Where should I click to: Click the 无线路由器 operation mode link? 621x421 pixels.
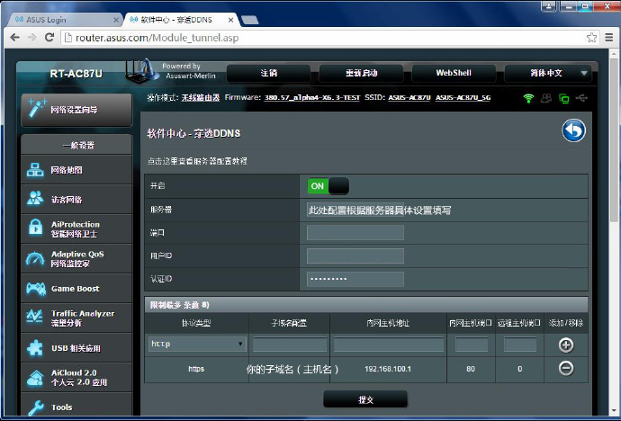[201, 98]
